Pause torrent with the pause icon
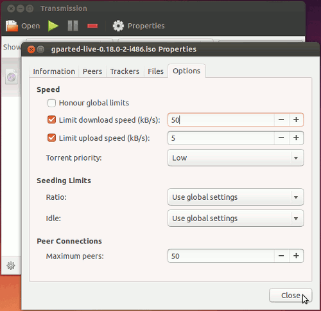The width and height of the screenshot is (321, 311). [73, 26]
